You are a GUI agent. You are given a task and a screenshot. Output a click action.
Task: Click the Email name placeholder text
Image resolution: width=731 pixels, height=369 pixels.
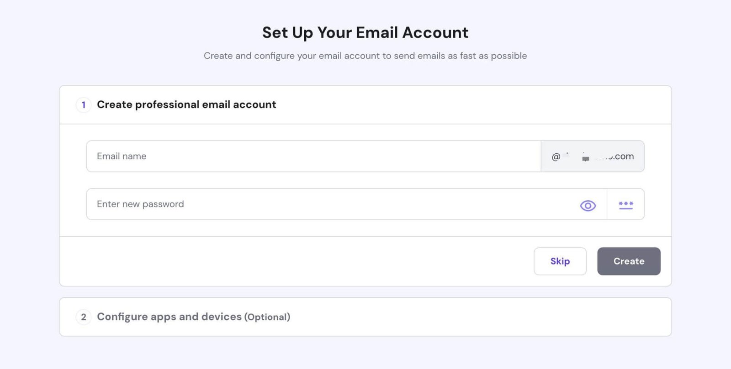pos(122,156)
